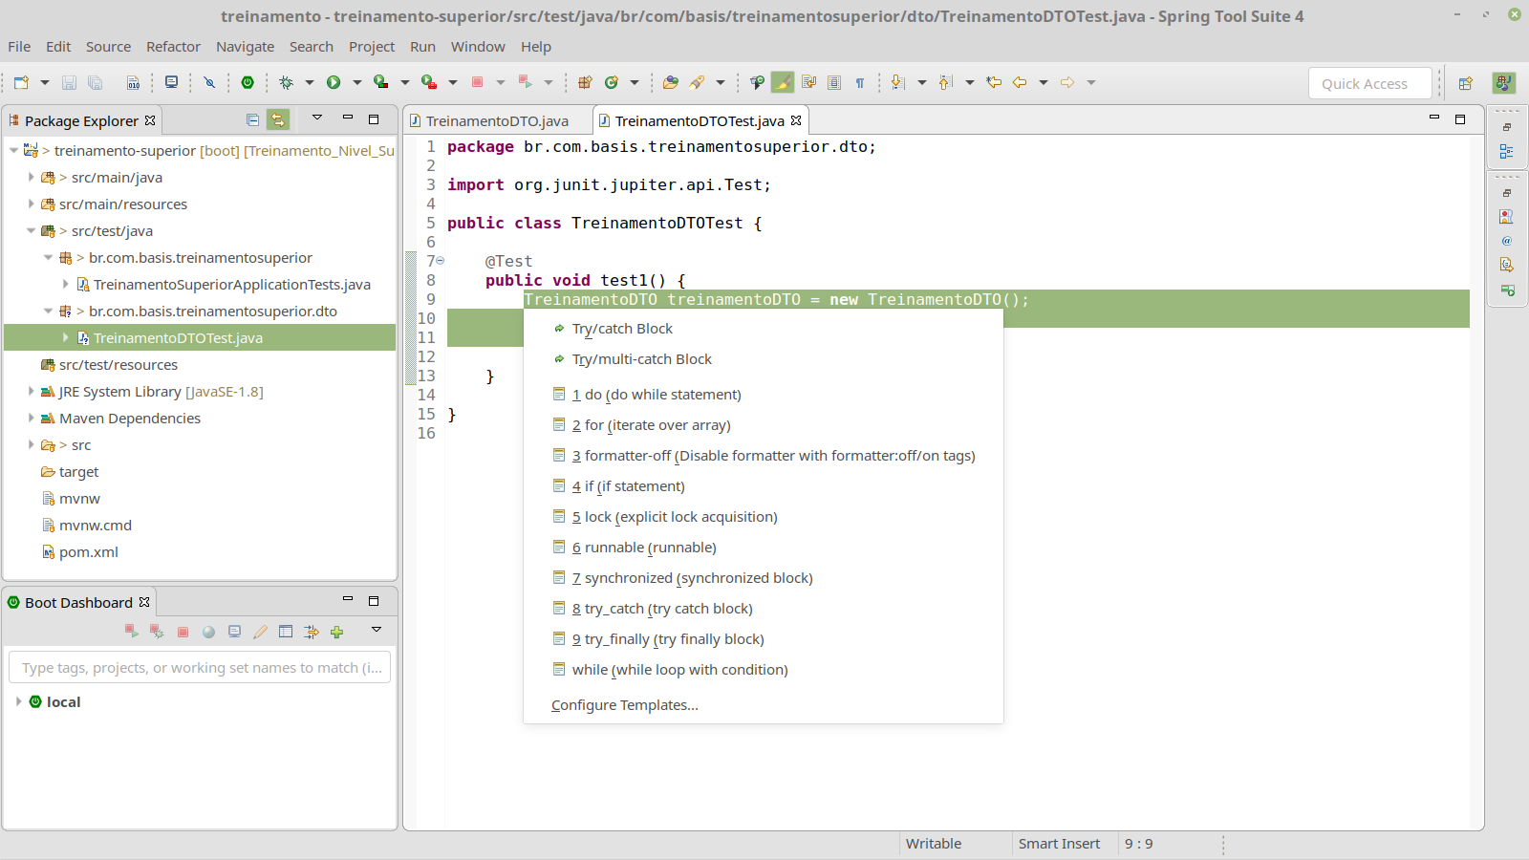Viewport: 1529px width, 860px height.
Task: Click the green plus icon in Boot Dashboard
Action: 336,632
